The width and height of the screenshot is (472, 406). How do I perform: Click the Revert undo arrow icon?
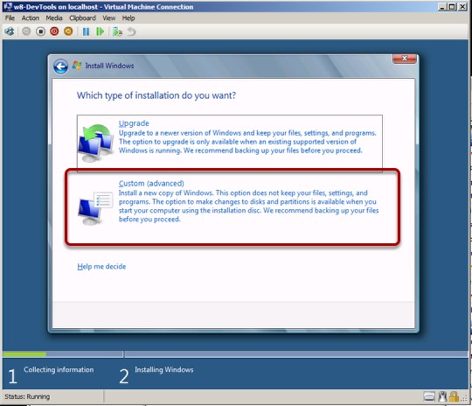click(x=131, y=31)
